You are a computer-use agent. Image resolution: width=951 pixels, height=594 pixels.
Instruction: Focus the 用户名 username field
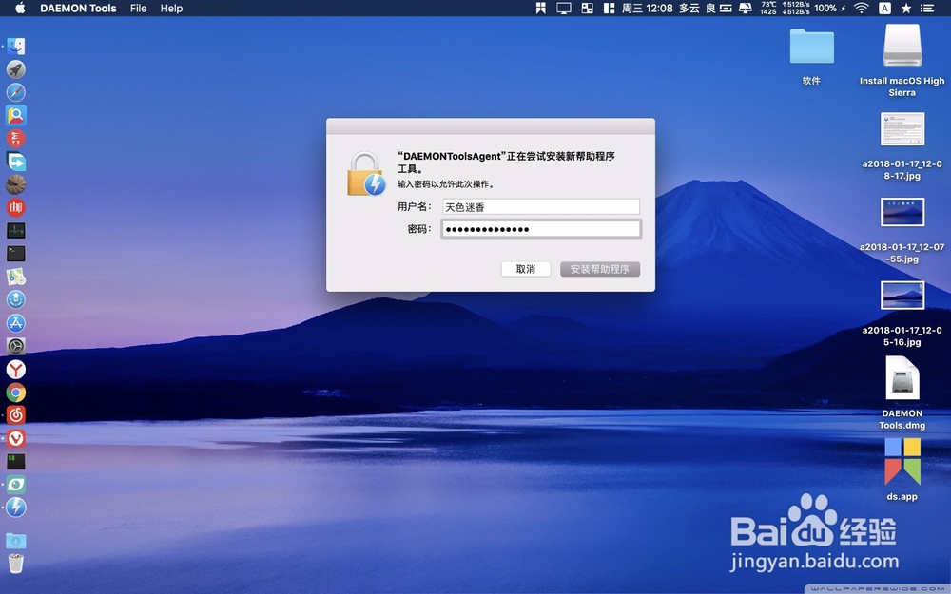tap(541, 206)
